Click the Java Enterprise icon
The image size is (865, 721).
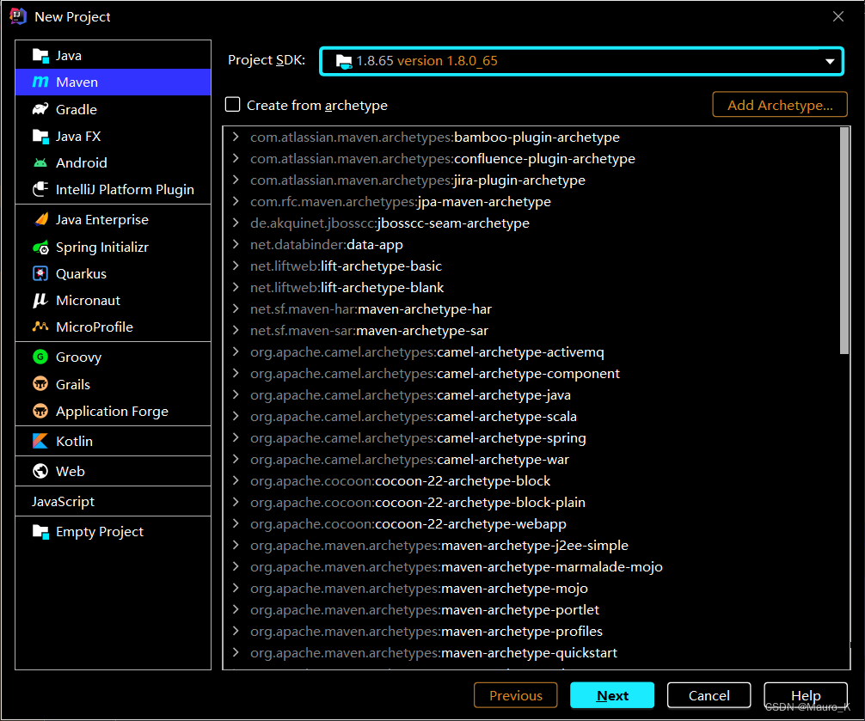(41, 219)
